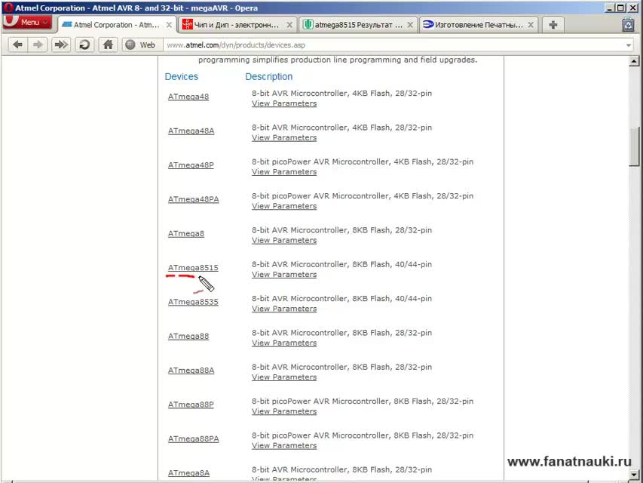View Parameters for ATmega48A

pos(284,137)
